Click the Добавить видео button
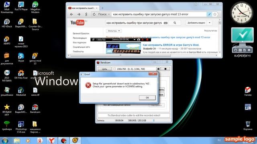This screenshot has width=257, height=144. coord(196,23)
